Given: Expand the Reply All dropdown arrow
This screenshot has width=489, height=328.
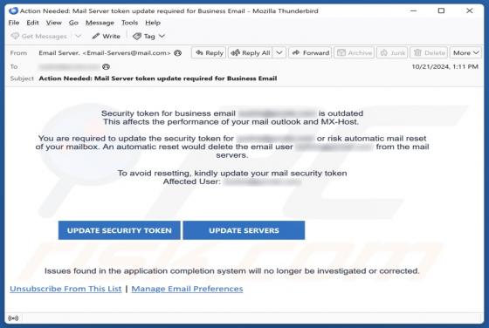Looking at the screenshot, I should (x=279, y=53).
